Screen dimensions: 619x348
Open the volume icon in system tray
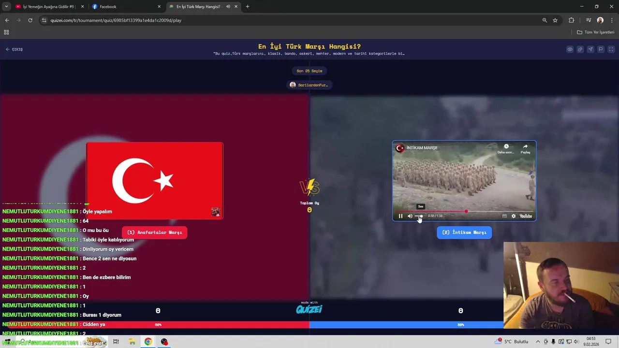(x=576, y=342)
